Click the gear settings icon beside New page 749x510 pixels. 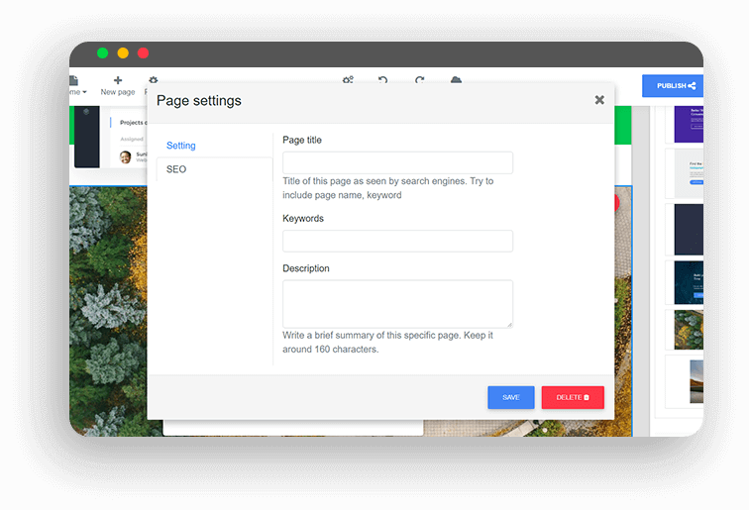point(153,80)
